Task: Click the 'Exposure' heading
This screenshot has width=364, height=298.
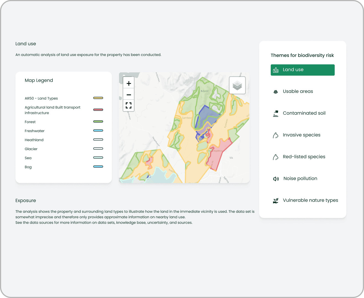Action: (26, 201)
